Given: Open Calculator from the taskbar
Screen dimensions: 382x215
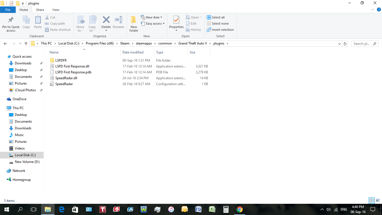Looking at the screenshot, I should click(x=226, y=209).
